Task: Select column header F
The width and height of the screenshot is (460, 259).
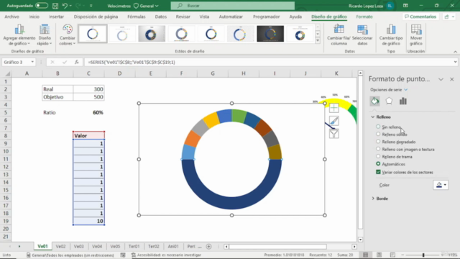Action: 181,73
